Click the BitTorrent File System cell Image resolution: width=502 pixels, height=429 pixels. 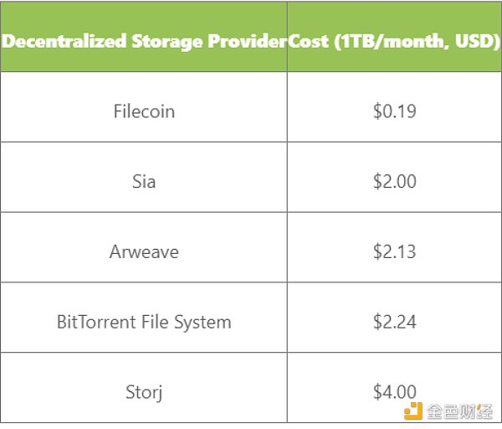[x=144, y=318]
